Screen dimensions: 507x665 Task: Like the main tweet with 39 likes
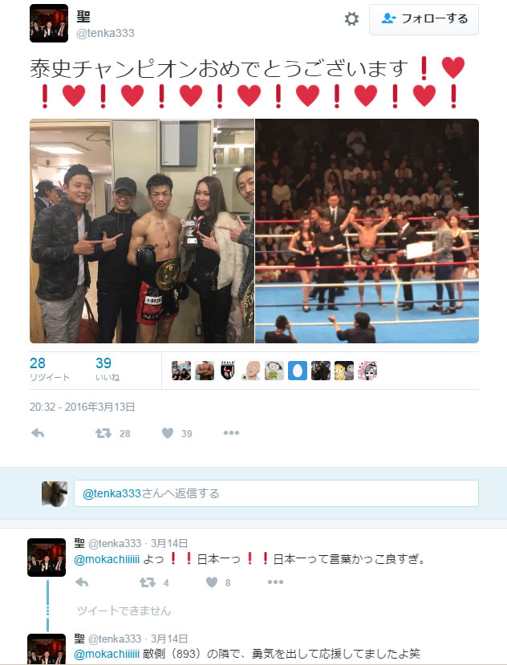tap(177, 433)
